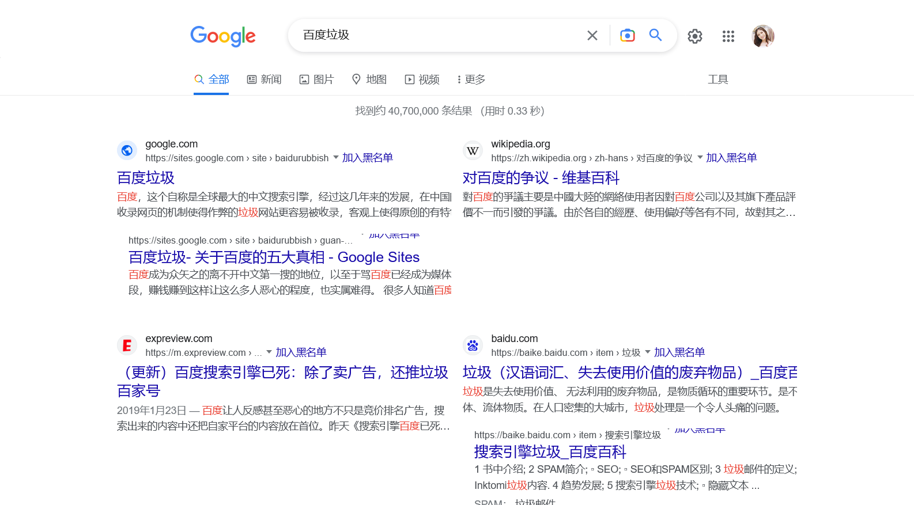Click URL https://baike.baidu.com › item › 搜索引擎垃圾
Screen dimensions: 914x505
568,435
